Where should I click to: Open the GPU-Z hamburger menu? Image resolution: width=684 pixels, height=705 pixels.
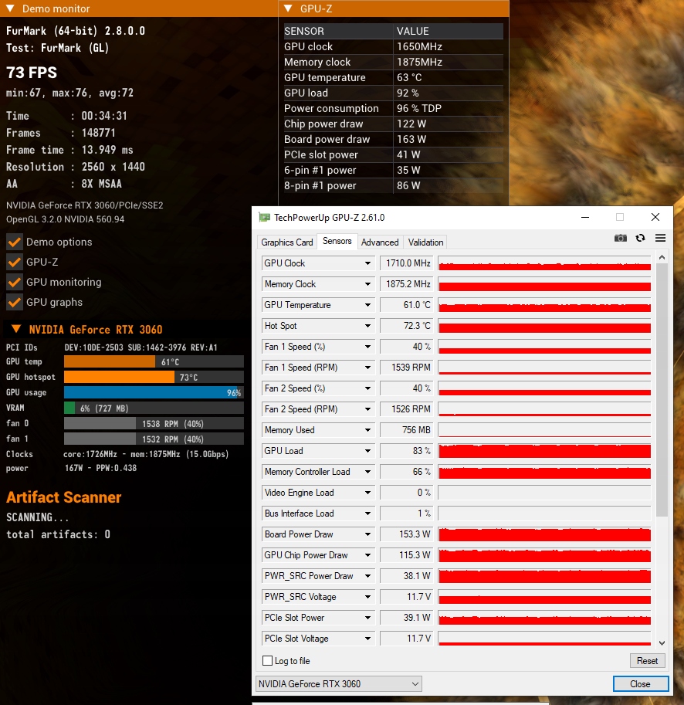tap(660, 238)
